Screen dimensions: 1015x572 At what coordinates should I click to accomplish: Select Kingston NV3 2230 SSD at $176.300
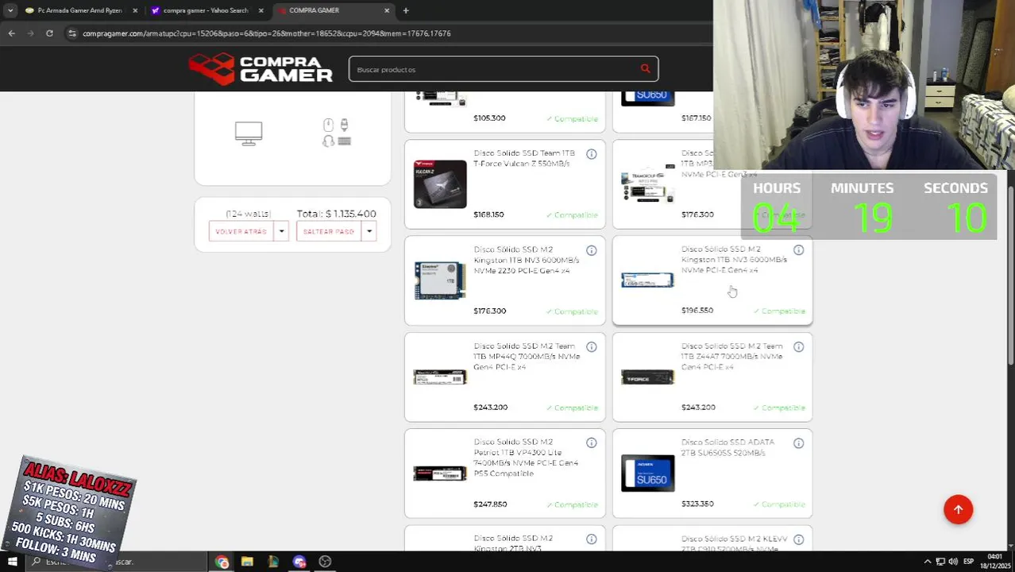(504, 280)
